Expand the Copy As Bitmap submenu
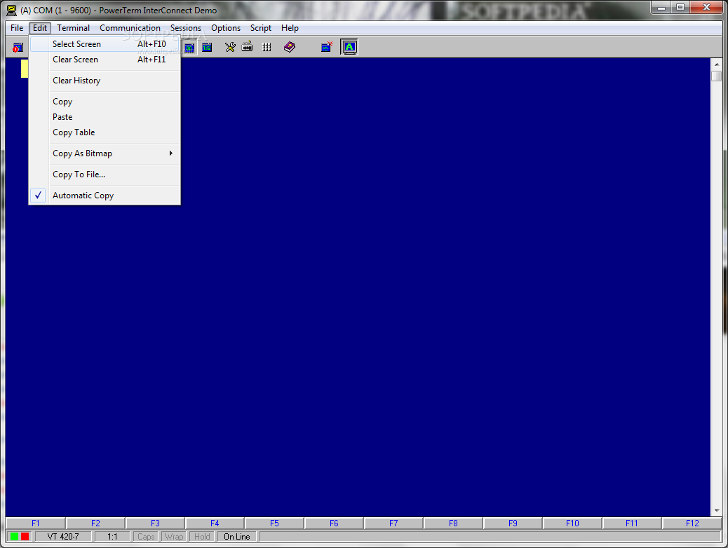728x548 pixels. [x=105, y=153]
